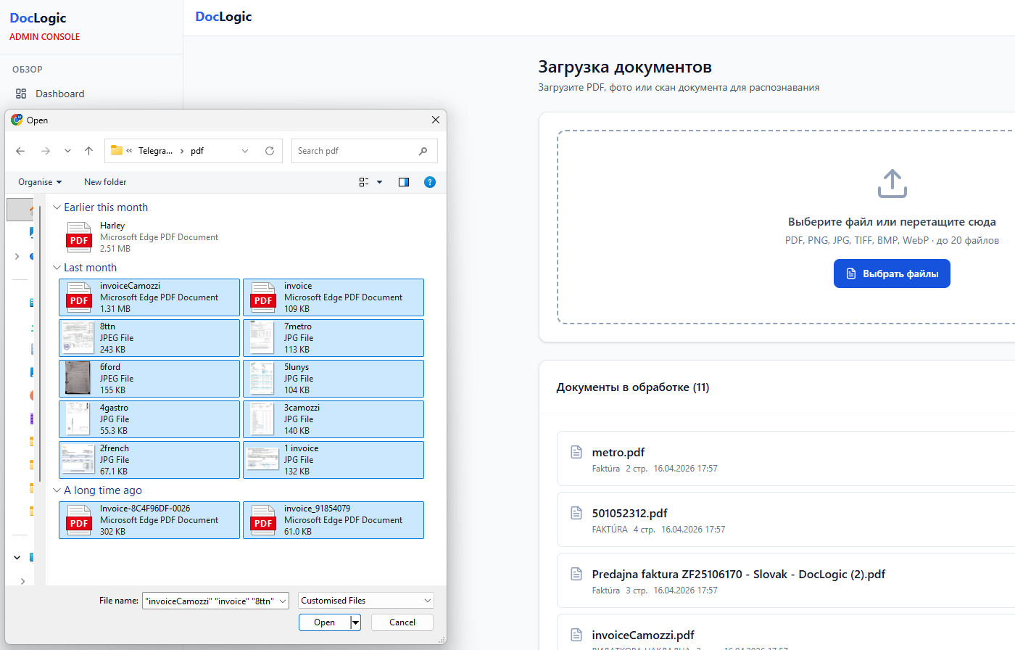
Task: Click the document icon beside metro.pdf
Action: click(x=576, y=452)
